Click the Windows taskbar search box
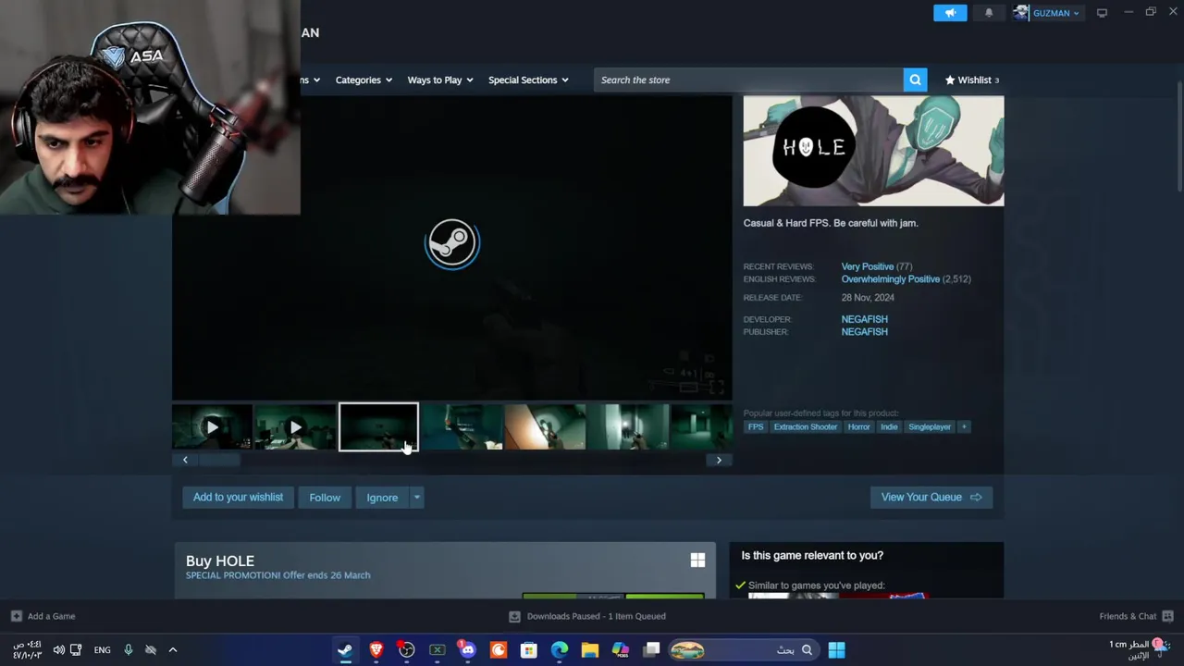 click(744, 650)
